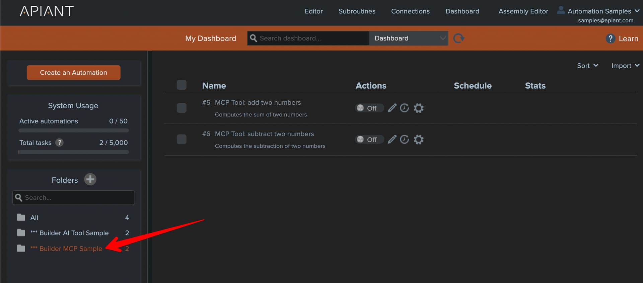Viewport: 643px width, 283px height.
Task: Click the Builder AI Tool Sample folder icon
Action: [21, 232]
